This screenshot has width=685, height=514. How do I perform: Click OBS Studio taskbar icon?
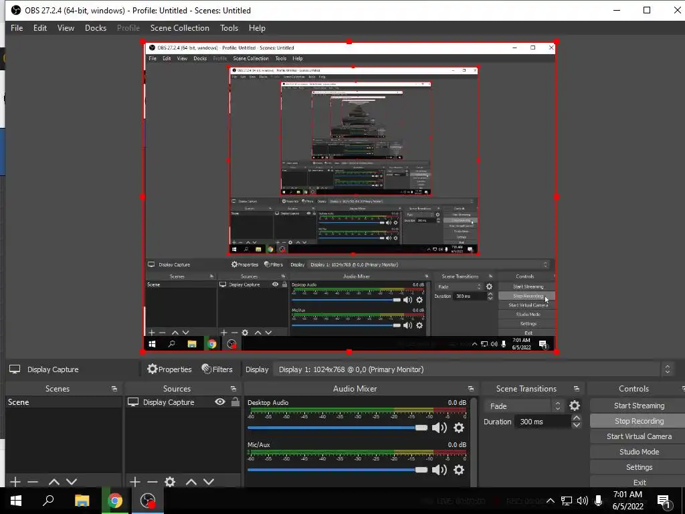point(148,501)
